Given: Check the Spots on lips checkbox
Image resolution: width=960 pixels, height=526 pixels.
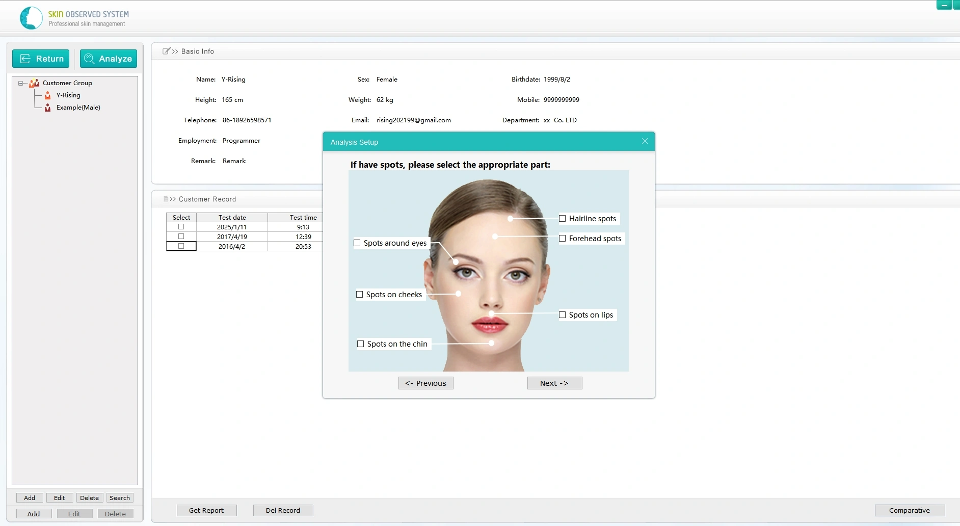Looking at the screenshot, I should tap(563, 315).
